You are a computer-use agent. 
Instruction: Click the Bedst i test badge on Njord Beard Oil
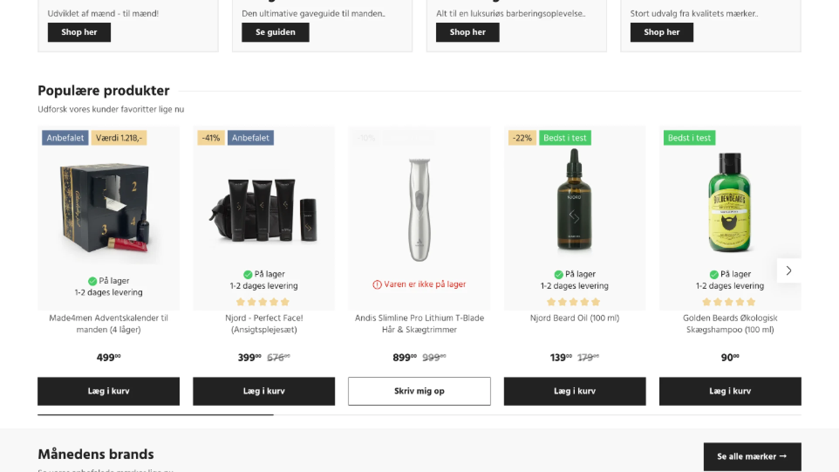(565, 138)
